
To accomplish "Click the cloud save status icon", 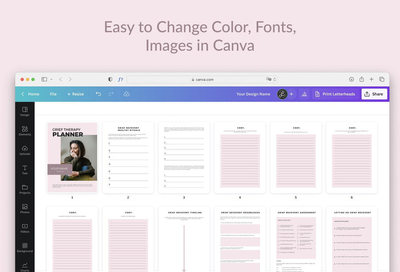I will pos(127,94).
